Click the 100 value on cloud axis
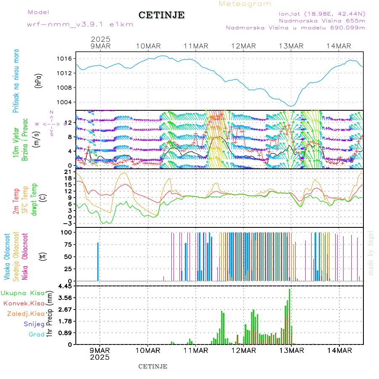The width and height of the screenshot is (379, 379). [x=66, y=232]
